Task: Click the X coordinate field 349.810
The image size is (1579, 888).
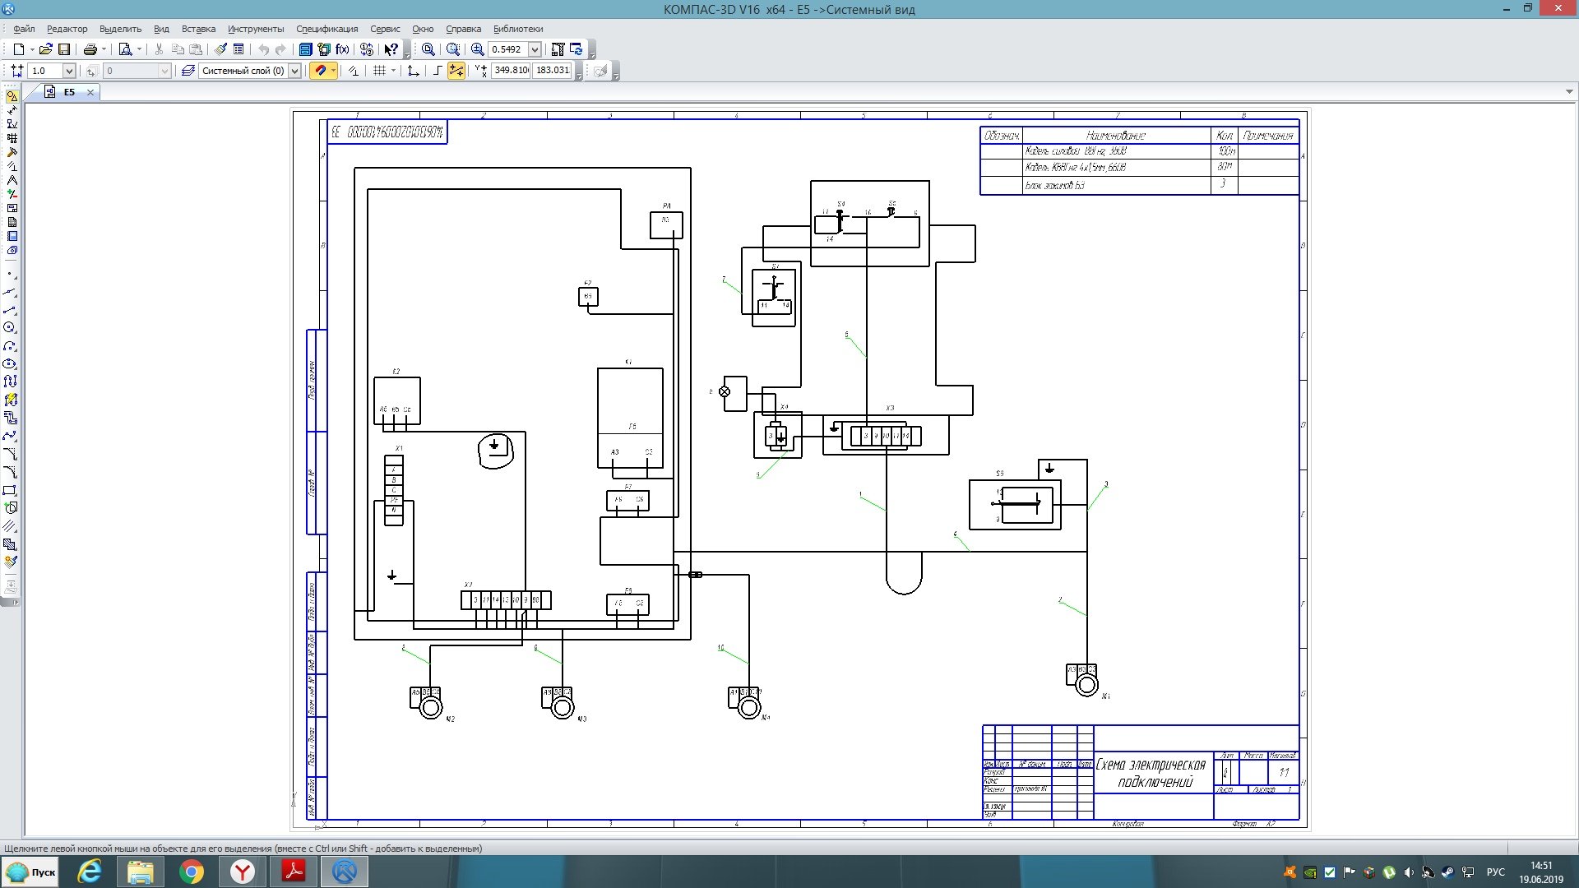Action: (511, 71)
